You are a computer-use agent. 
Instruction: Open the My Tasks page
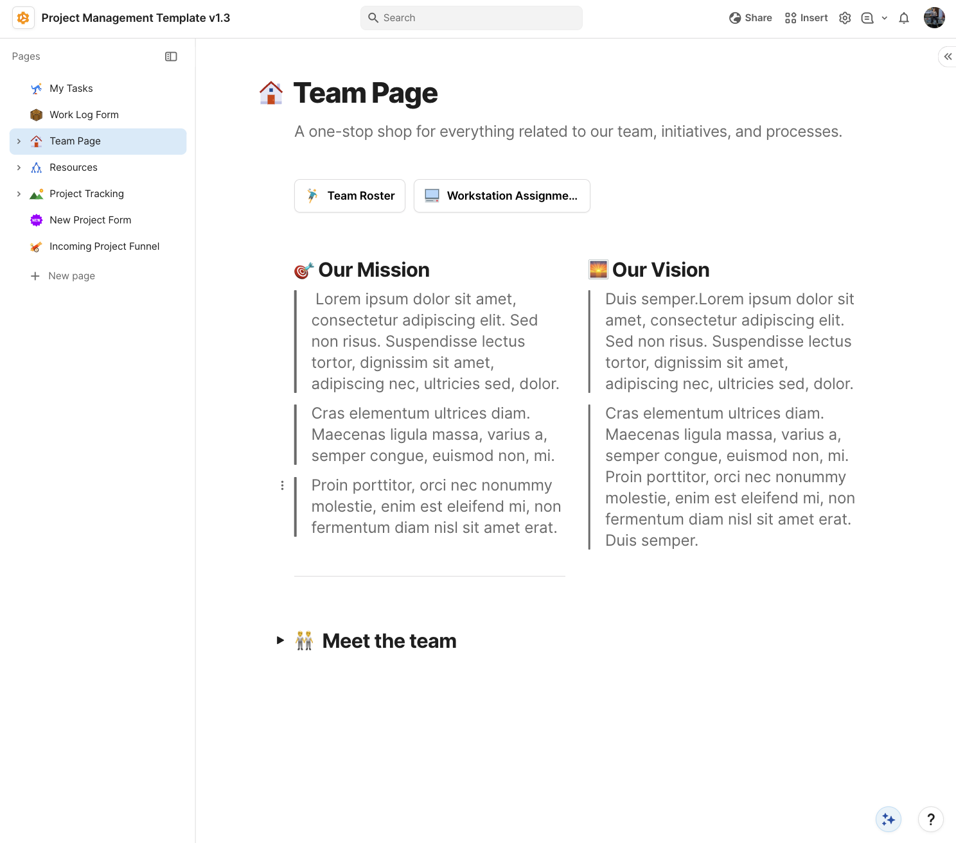tap(71, 88)
